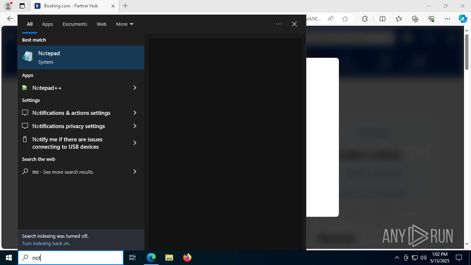Open Notepad best match result
Screen dimensions: 471x265
click(x=81, y=57)
